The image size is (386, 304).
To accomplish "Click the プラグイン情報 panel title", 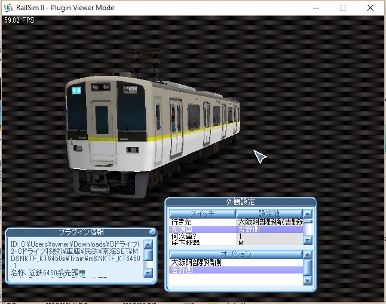I will pos(81,232).
